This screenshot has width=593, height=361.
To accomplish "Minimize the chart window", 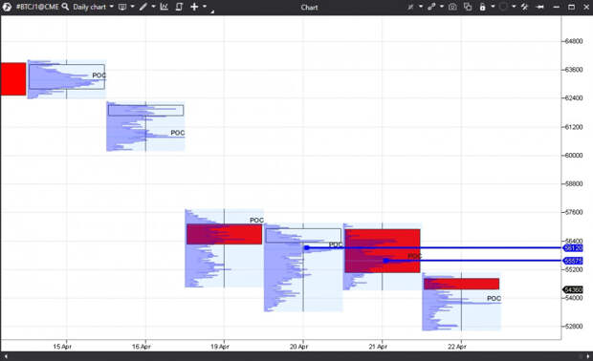I will coord(557,8).
